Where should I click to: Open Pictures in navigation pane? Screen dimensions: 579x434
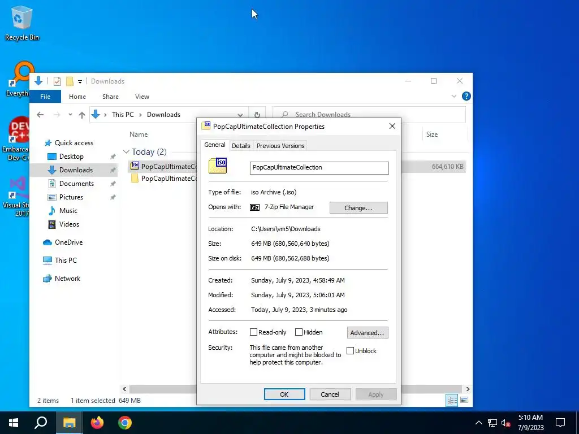coord(71,197)
